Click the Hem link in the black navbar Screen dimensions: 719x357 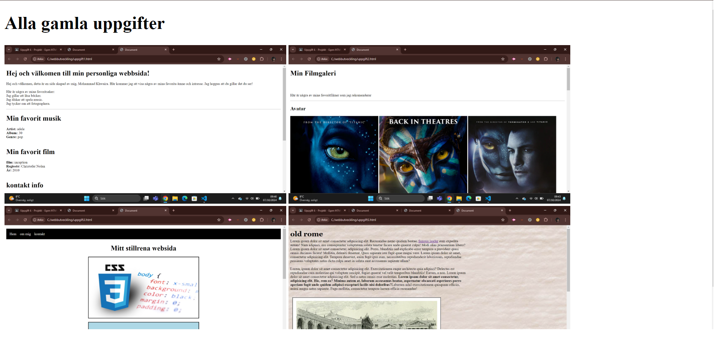pyautogui.click(x=13, y=234)
